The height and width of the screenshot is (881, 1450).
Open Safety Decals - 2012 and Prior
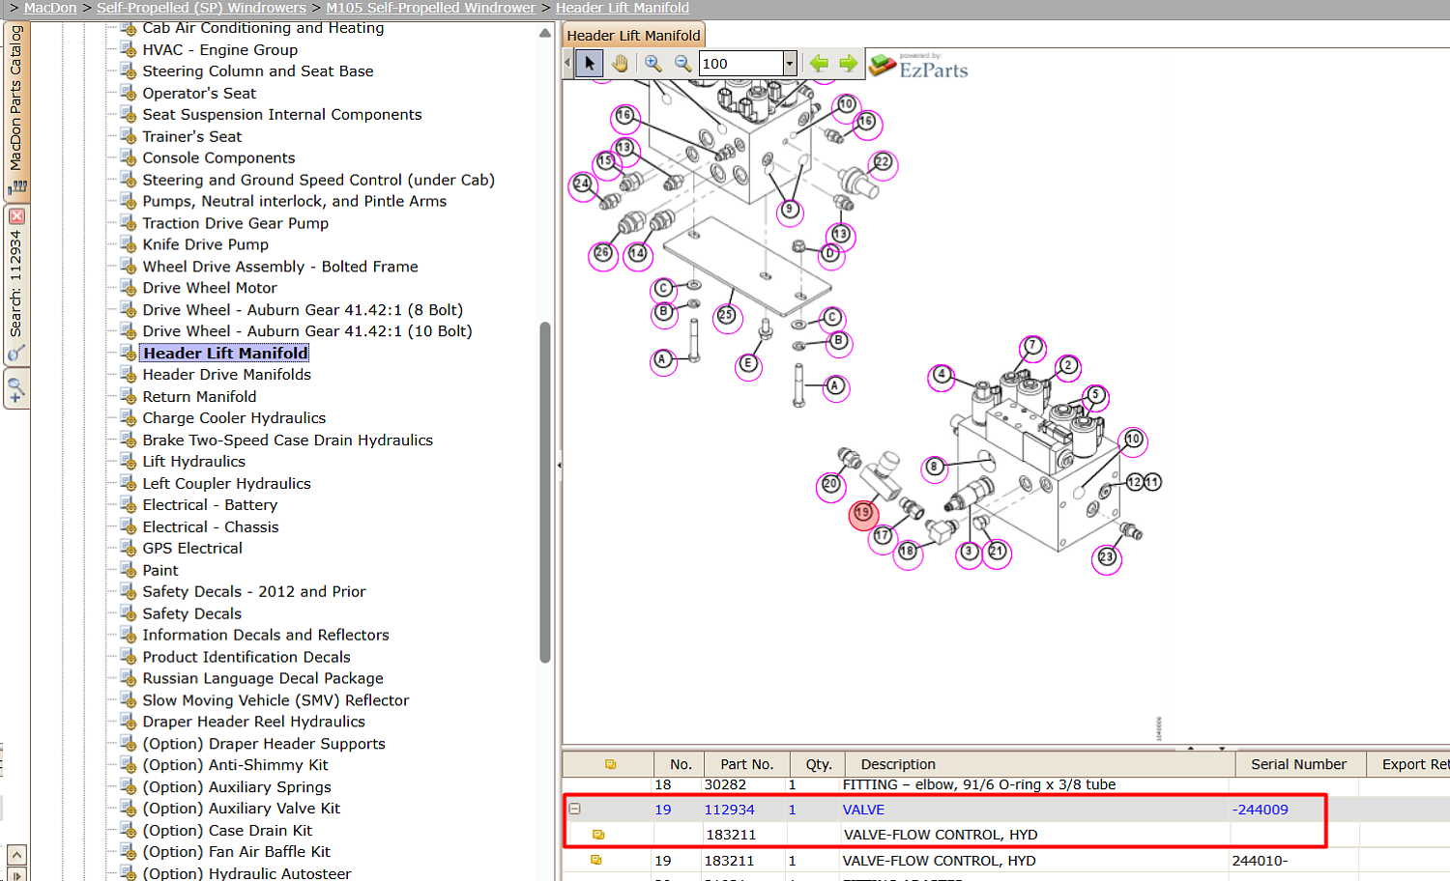click(254, 592)
